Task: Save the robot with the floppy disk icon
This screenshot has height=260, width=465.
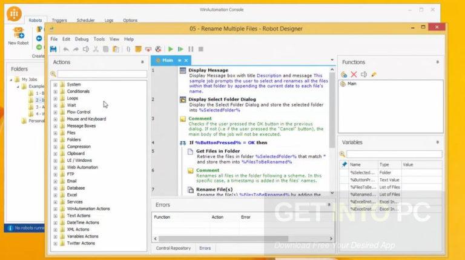Action: coord(53,49)
